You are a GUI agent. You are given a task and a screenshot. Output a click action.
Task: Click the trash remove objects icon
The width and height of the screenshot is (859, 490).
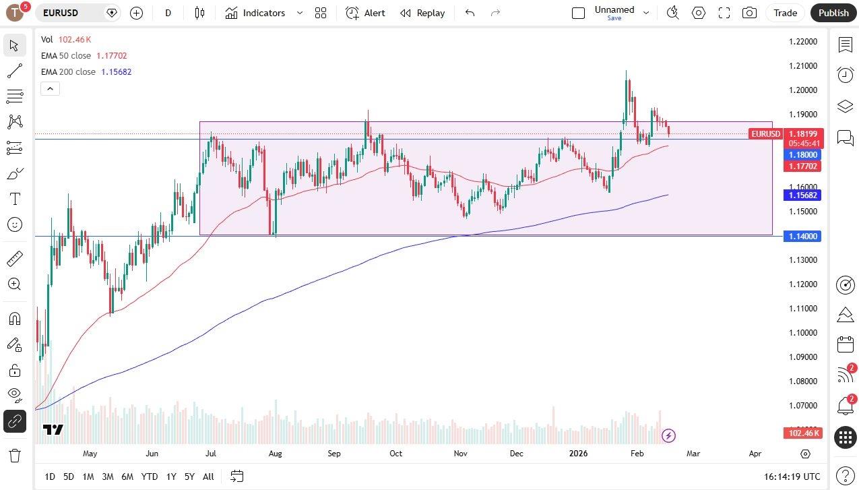(15, 455)
